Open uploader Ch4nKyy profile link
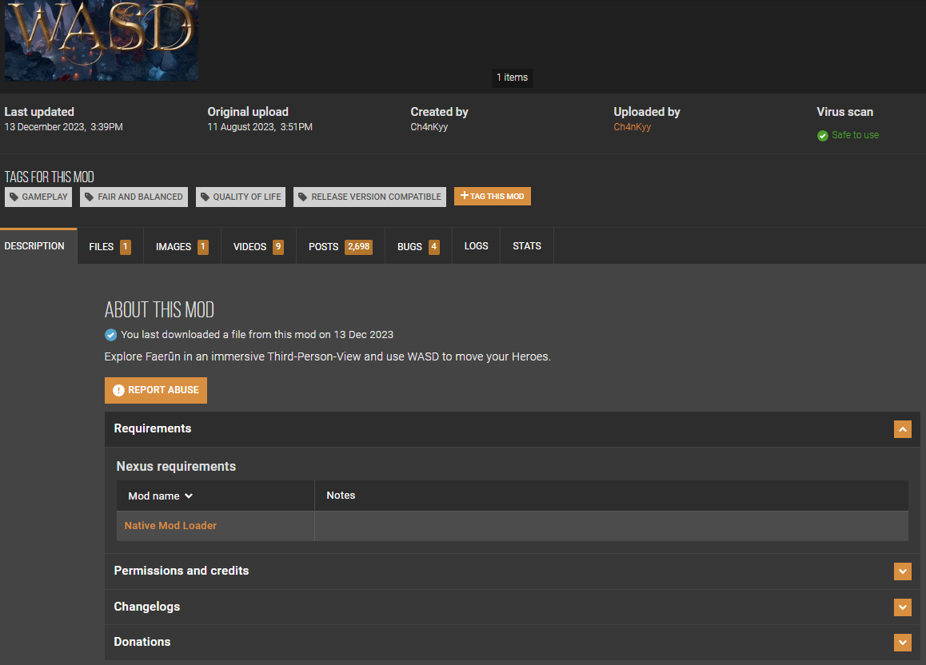 (632, 127)
